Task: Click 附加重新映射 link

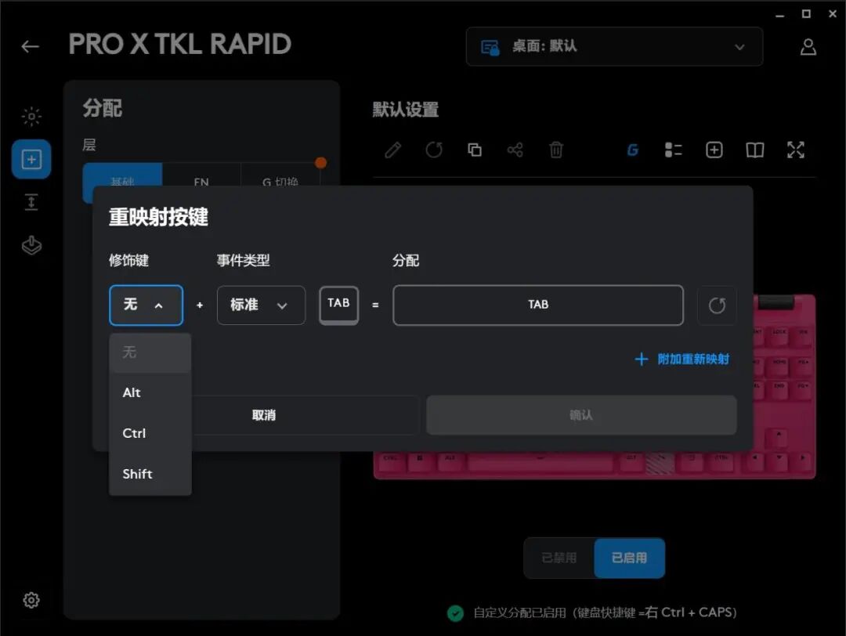Action: (x=682, y=360)
